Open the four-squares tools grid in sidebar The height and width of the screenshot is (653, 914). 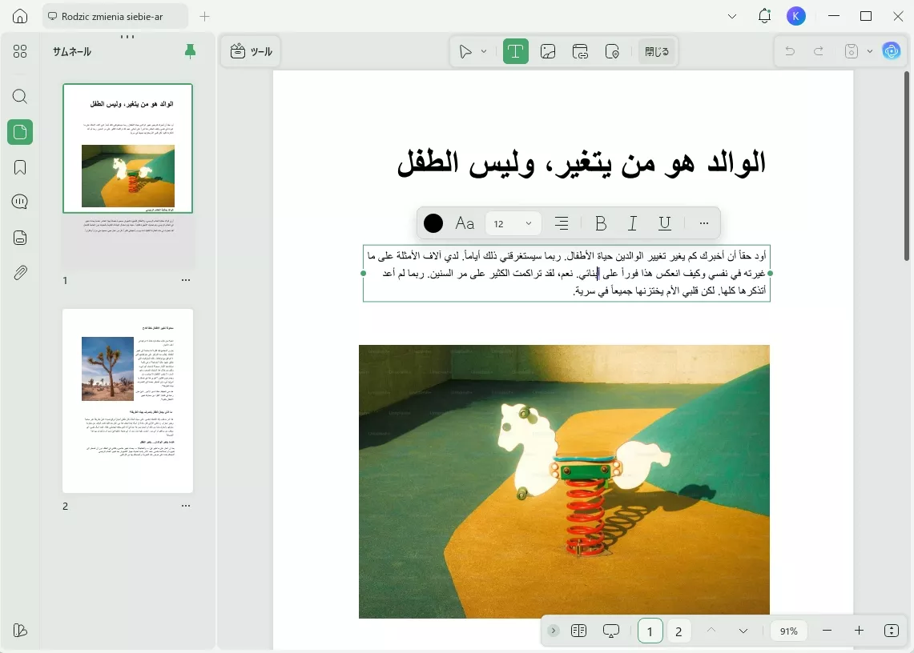point(20,51)
